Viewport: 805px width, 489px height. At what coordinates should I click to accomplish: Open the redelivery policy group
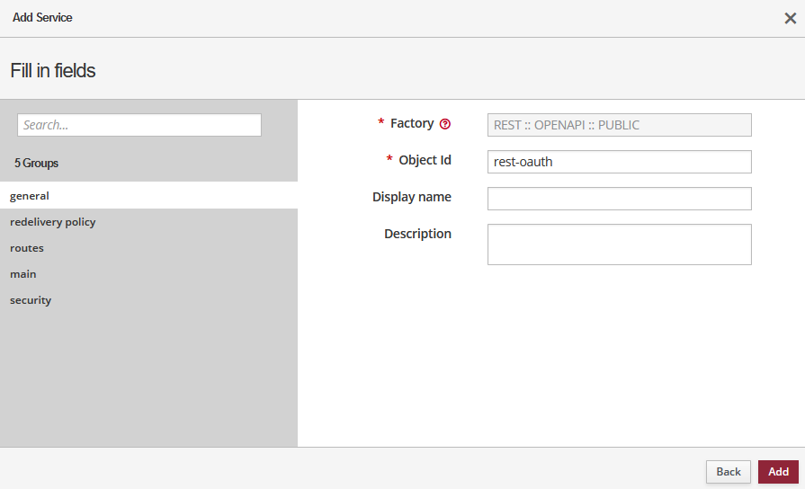point(52,221)
